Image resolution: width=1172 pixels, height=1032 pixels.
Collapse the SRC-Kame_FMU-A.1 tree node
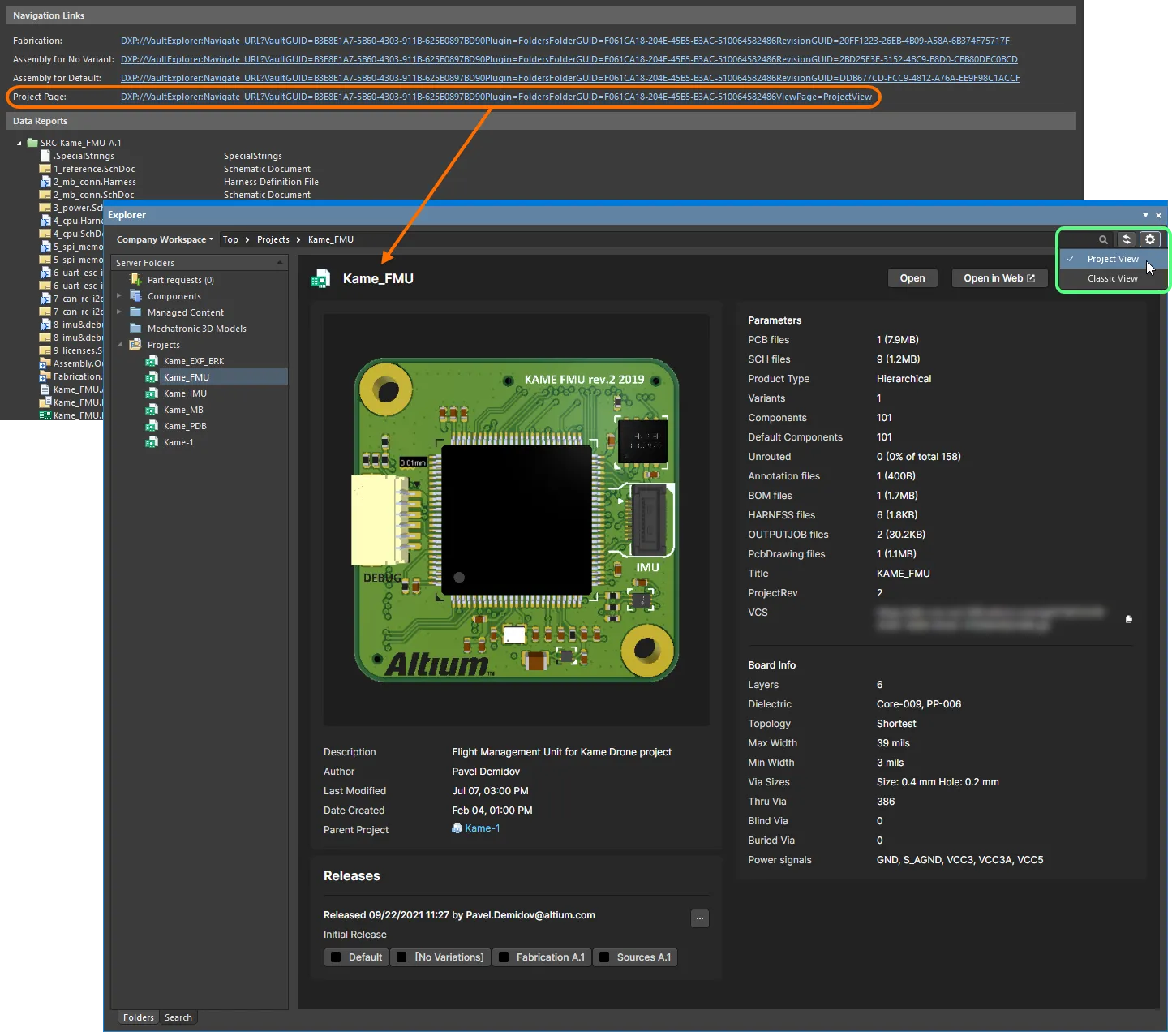click(x=19, y=143)
